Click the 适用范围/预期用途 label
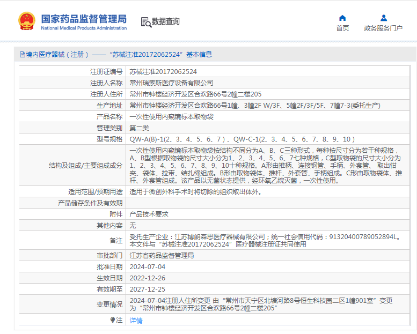417x334 pixels. tap(95, 191)
